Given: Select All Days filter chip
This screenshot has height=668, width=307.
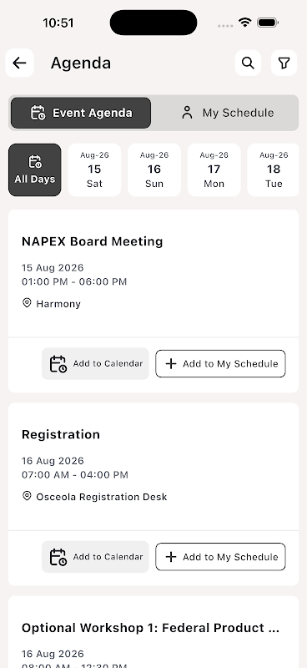Looking at the screenshot, I should tap(35, 170).
